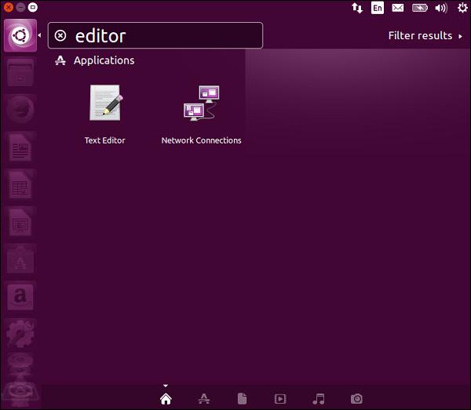Open the Amazon launcher icon

(20, 297)
